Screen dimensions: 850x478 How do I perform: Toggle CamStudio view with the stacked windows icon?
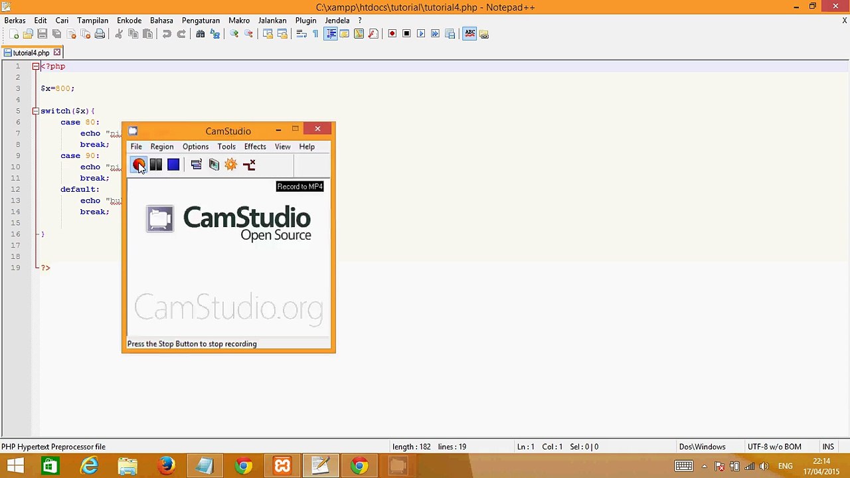click(x=196, y=165)
